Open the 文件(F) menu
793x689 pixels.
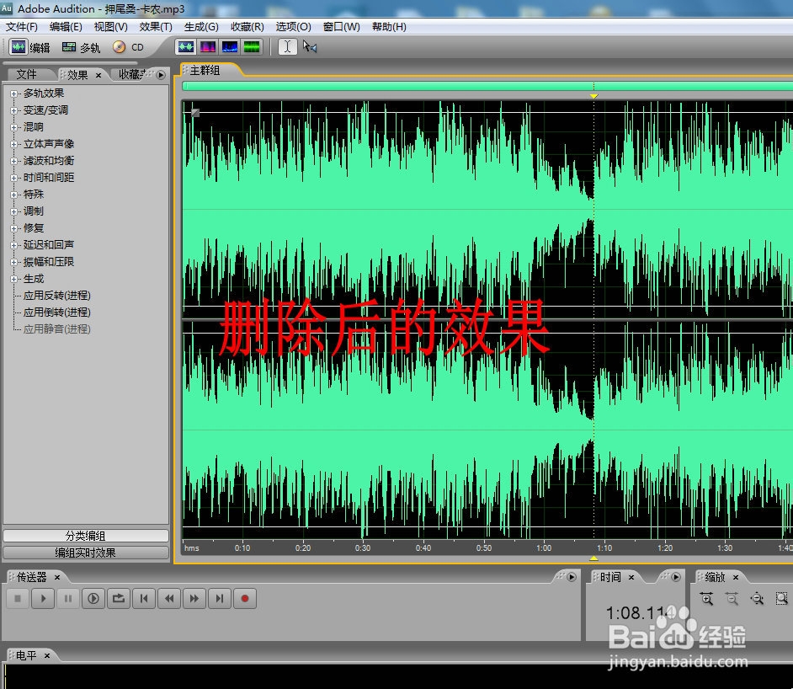pyautogui.click(x=21, y=27)
